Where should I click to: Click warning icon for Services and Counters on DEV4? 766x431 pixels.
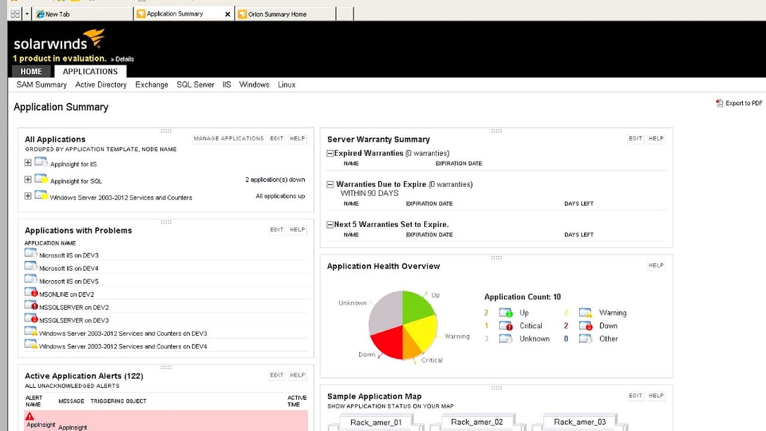(31, 344)
